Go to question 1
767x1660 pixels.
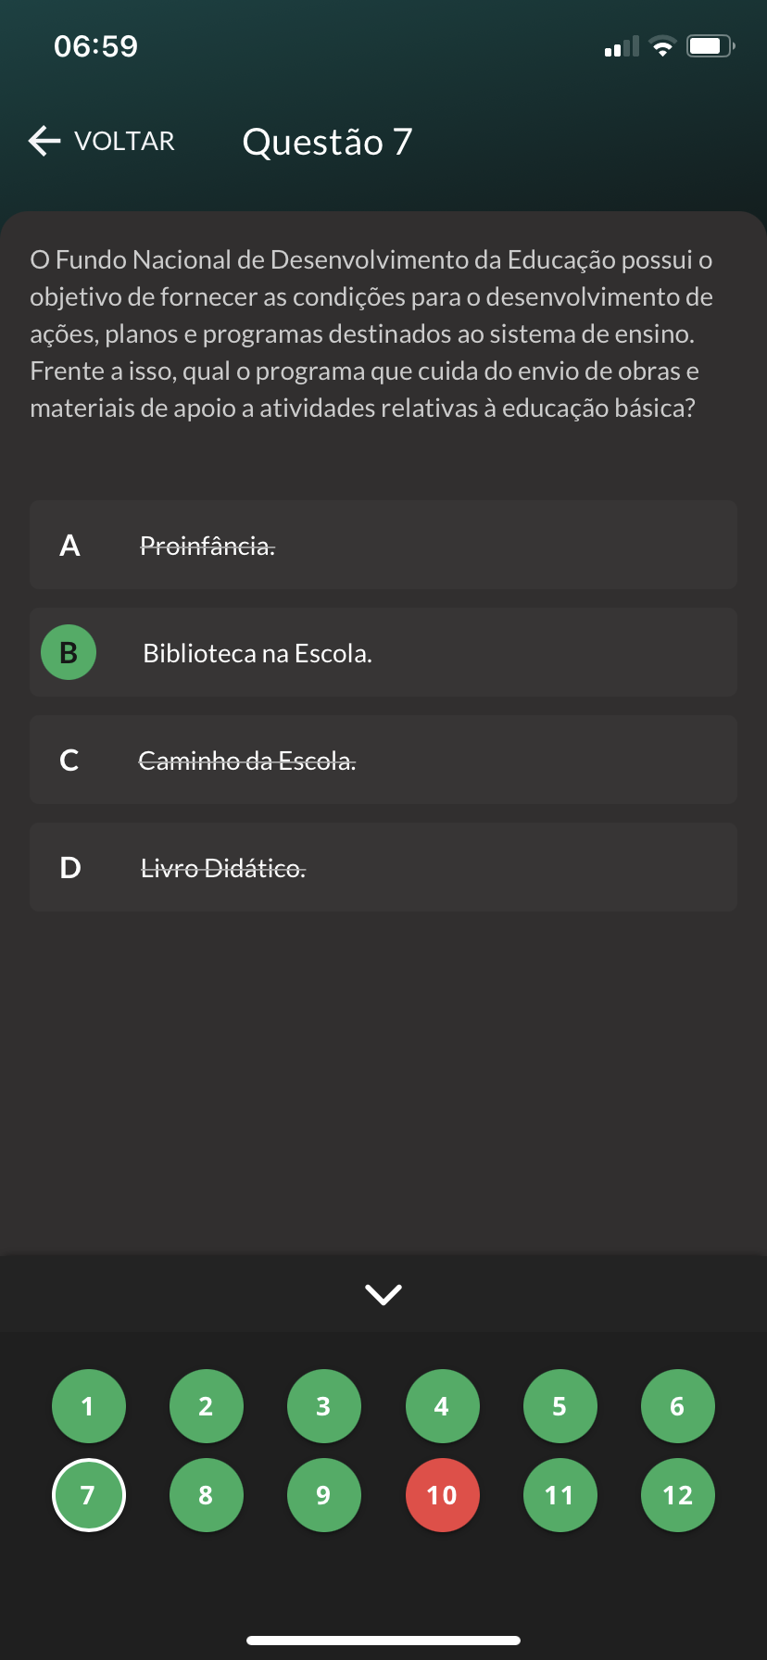88,1406
